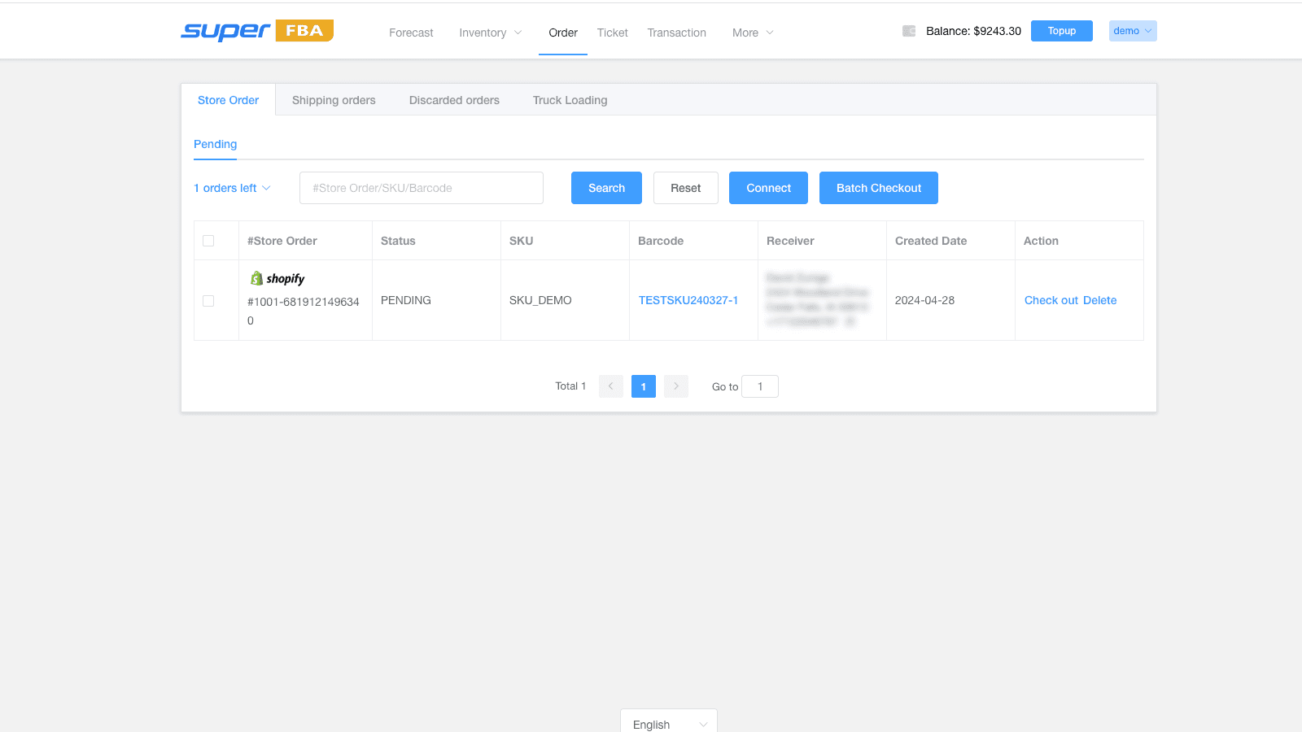
Task: Click Delete for the pending order
Action: 1100,300
